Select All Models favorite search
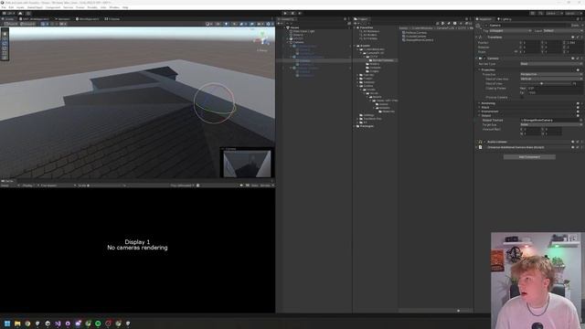The width and height of the screenshot is (585, 329). point(368,35)
